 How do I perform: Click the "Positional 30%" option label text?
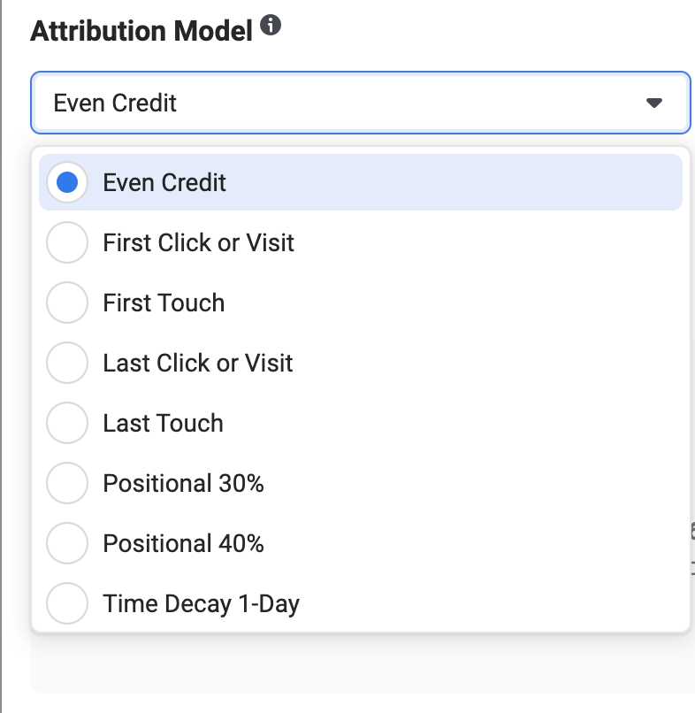[183, 484]
